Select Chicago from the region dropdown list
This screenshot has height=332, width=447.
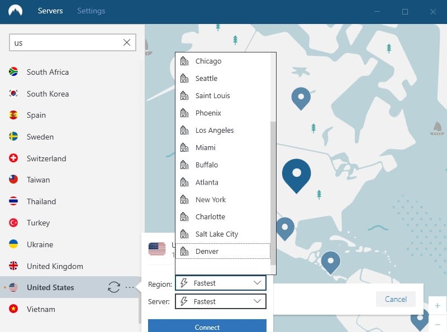click(222, 61)
